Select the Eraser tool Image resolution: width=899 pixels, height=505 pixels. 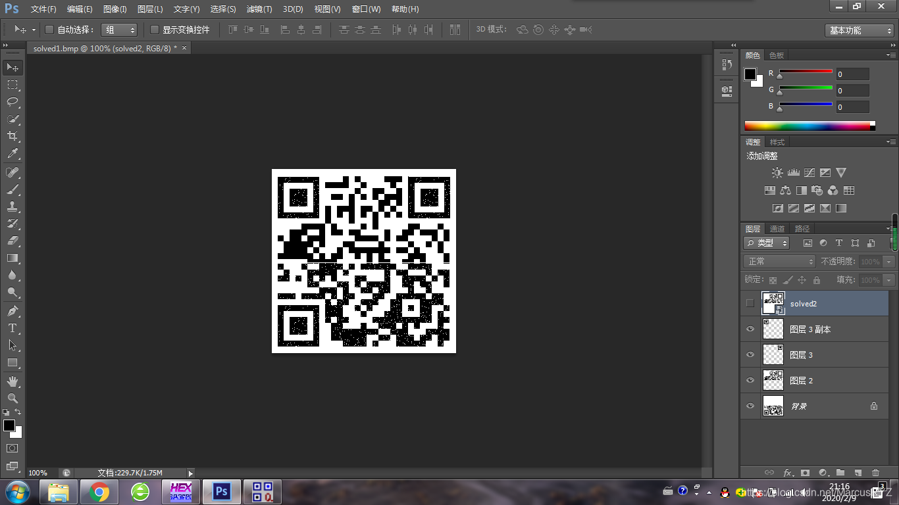[x=13, y=241]
